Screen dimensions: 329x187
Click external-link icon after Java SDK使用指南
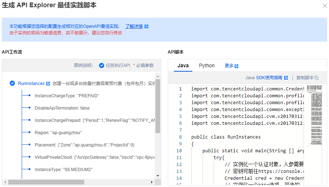click(286, 78)
